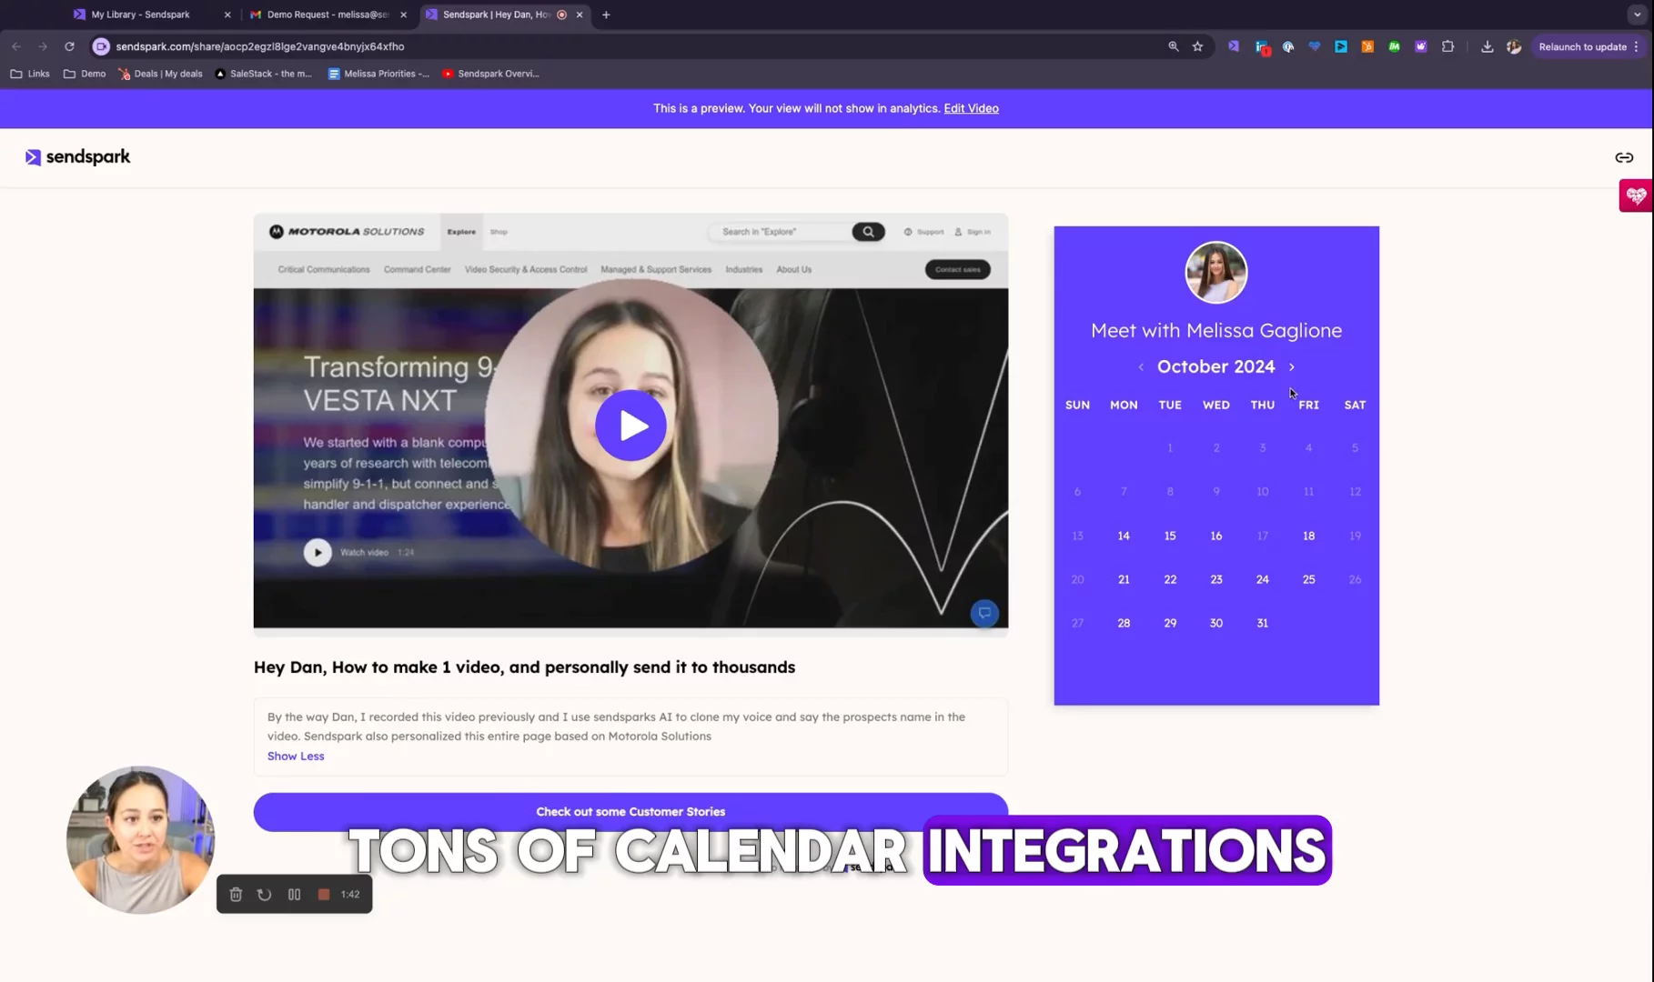Select October 15 on the calendar
This screenshot has width=1654, height=982.
[x=1170, y=536]
